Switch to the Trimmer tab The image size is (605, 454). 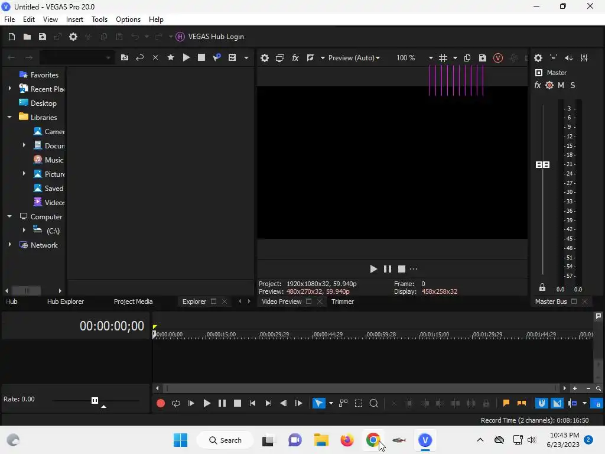pyautogui.click(x=343, y=301)
